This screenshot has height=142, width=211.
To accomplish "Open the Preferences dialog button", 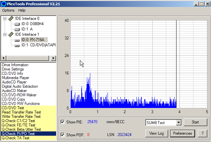I will pyautogui.click(x=182, y=133).
